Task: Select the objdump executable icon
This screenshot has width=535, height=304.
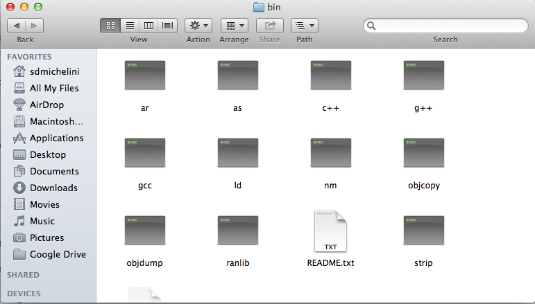Action: (x=144, y=230)
